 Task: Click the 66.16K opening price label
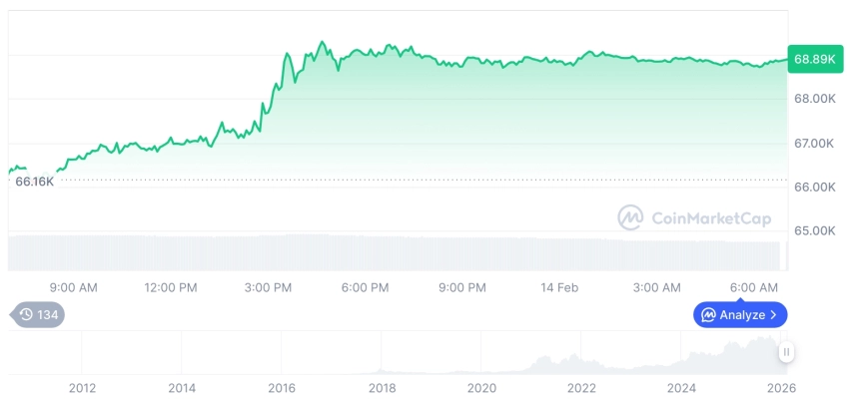(34, 182)
